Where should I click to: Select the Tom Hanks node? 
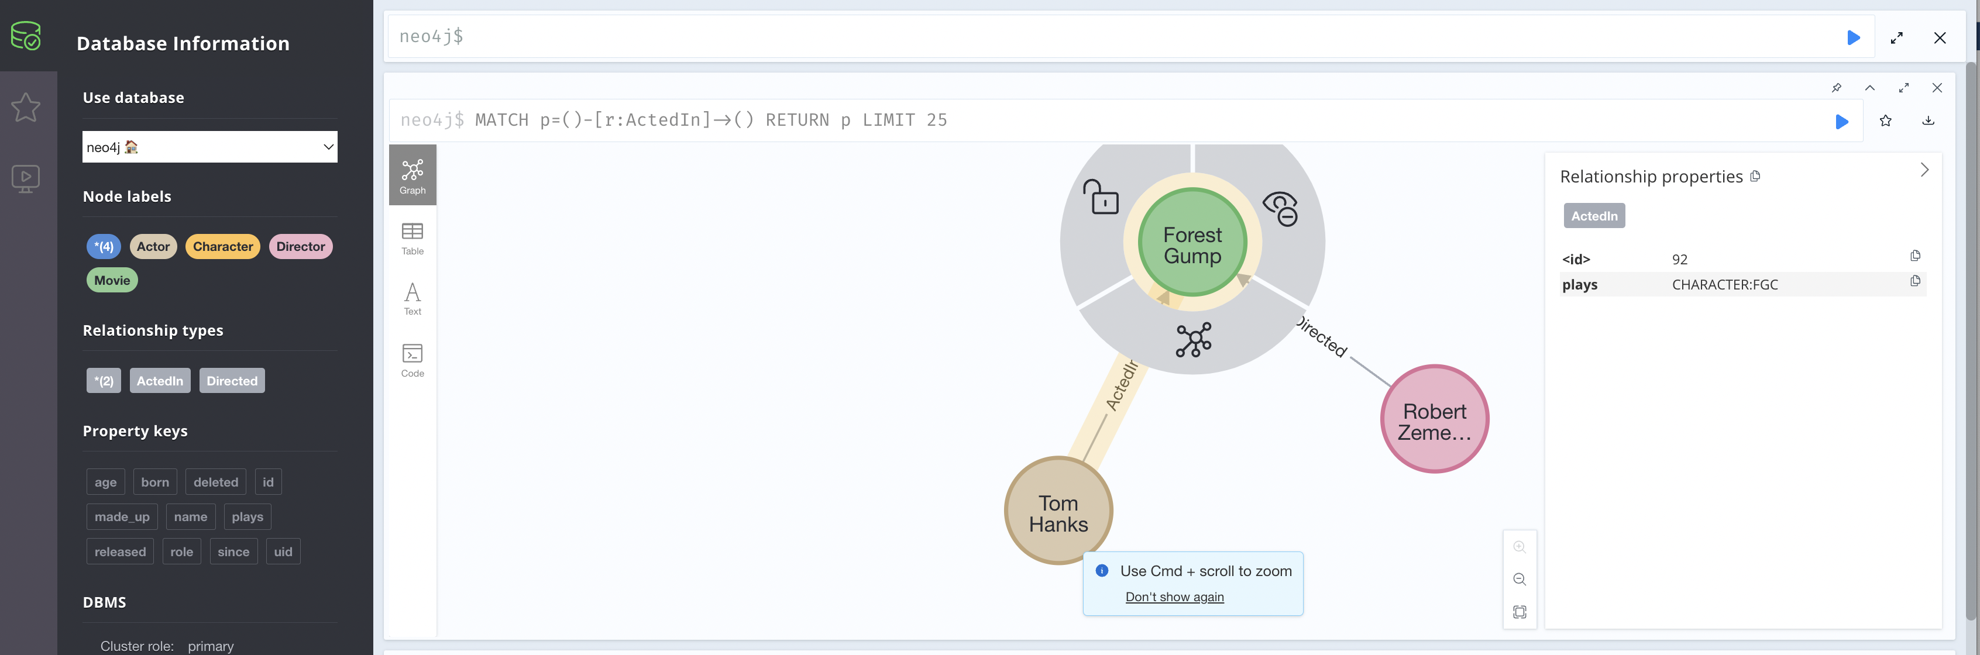pyautogui.click(x=1058, y=511)
